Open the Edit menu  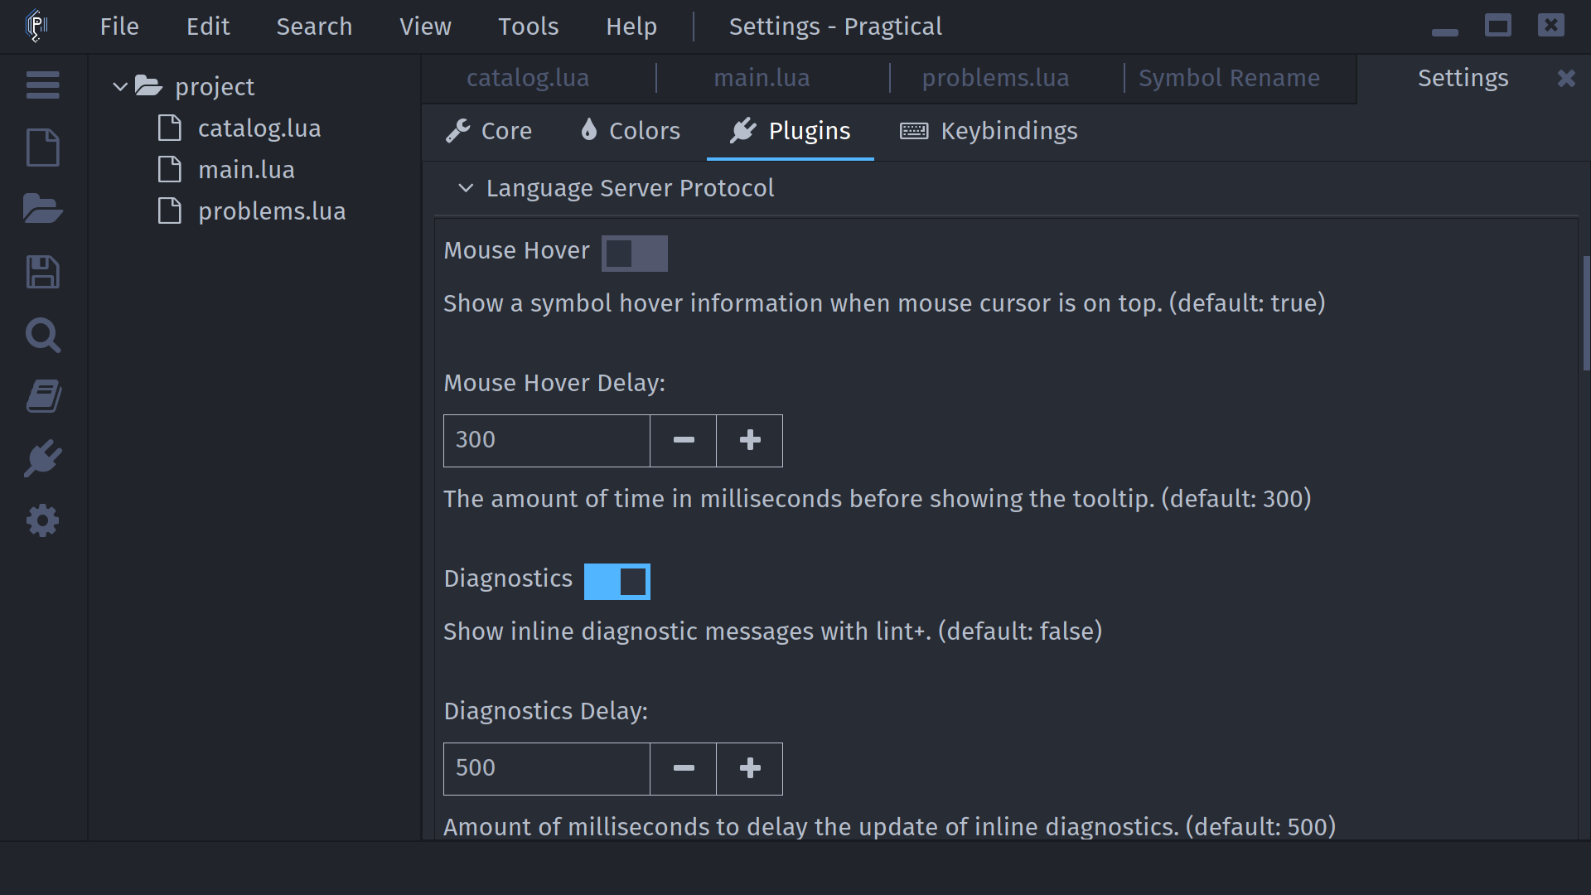208,27
